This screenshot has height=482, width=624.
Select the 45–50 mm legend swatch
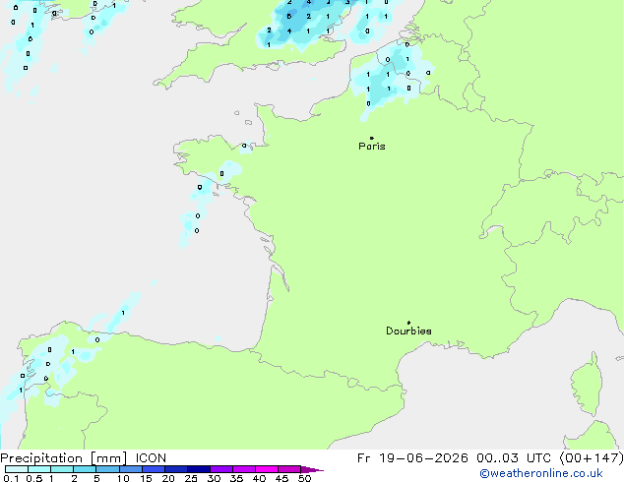pyautogui.click(x=289, y=469)
